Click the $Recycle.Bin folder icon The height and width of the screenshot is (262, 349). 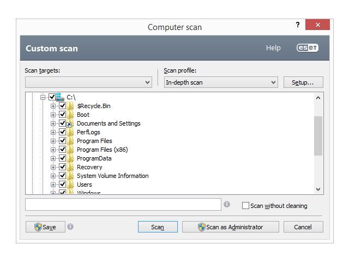point(71,106)
